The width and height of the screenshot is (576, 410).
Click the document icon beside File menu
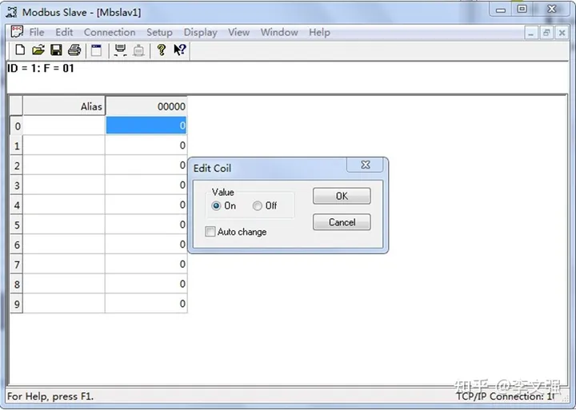17,32
